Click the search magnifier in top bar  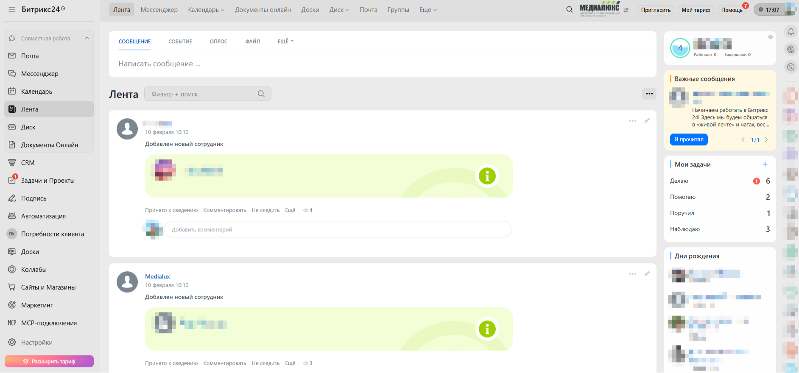click(x=569, y=9)
